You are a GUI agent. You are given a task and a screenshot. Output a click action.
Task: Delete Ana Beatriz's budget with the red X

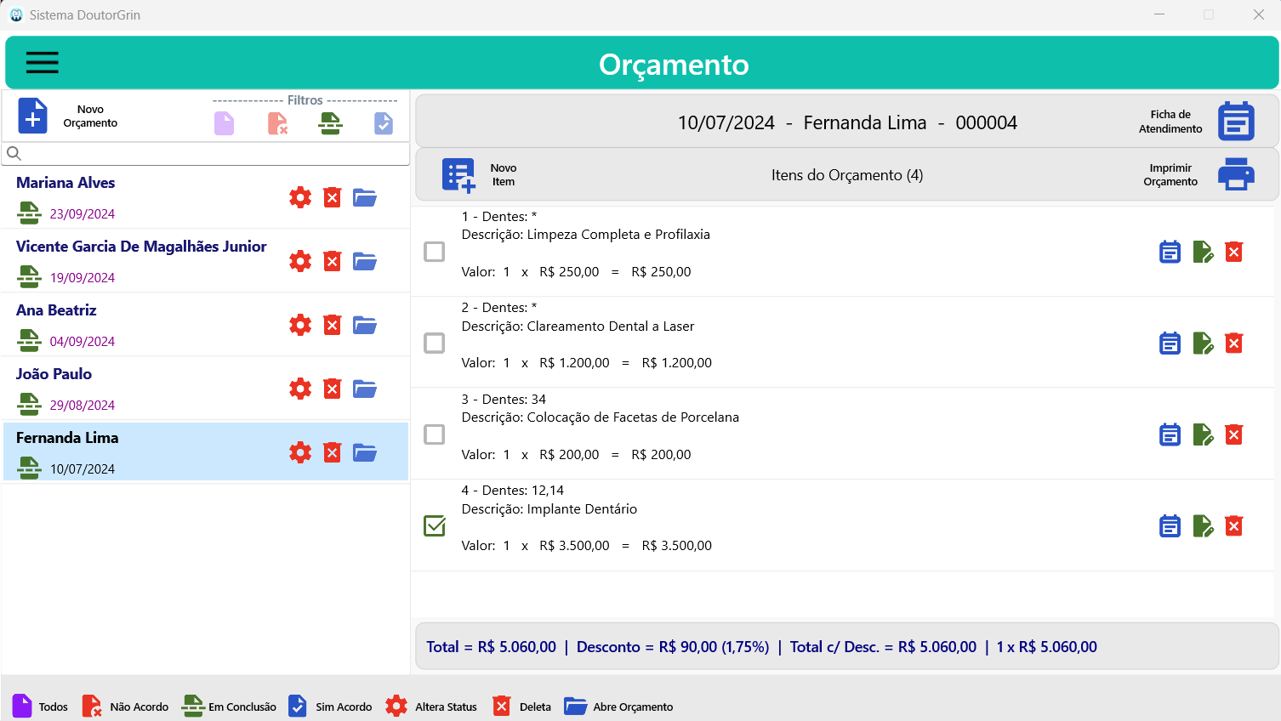coord(331,324)
